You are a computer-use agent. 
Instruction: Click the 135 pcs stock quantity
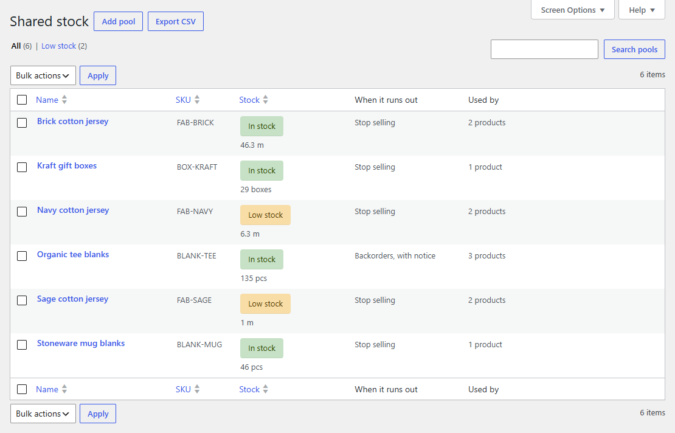(254, 279)
